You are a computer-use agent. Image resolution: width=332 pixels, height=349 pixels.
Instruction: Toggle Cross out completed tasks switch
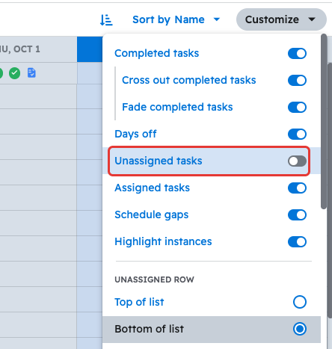pyautogui.click(x=297, y=80)
